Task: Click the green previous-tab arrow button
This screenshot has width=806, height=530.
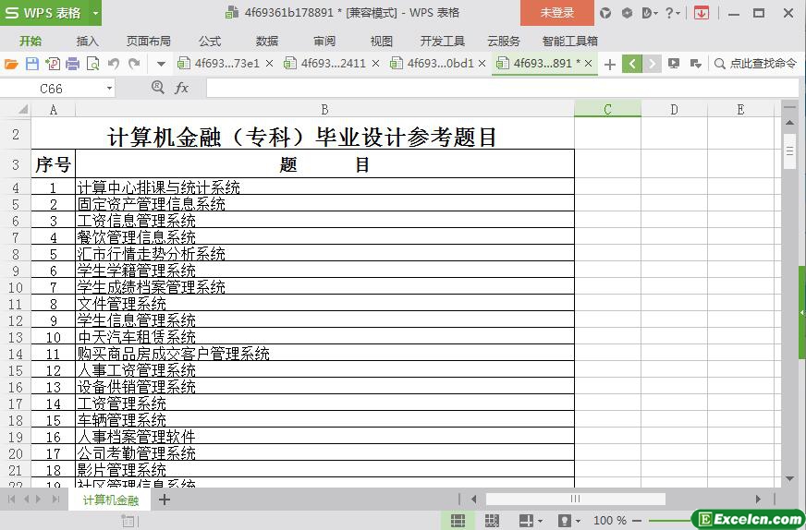Action: coord(631,64)
